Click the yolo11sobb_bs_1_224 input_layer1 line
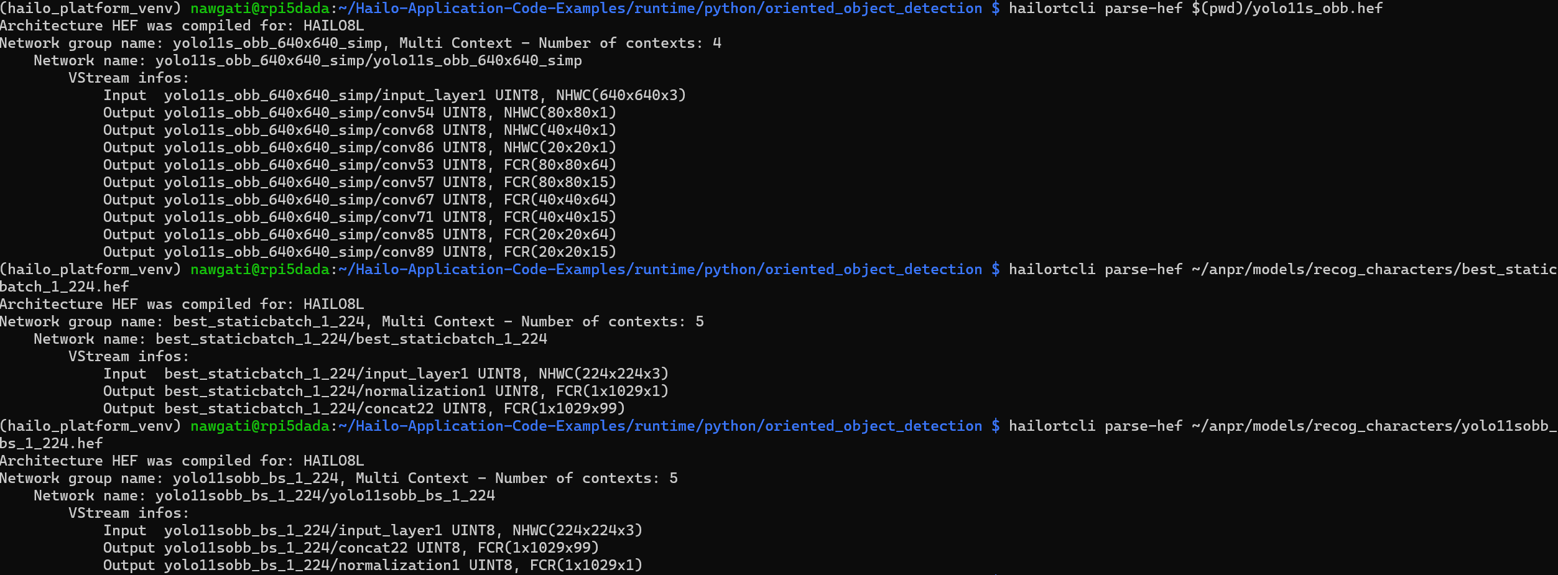1558x575 pixels. click(x=373, y=531)
